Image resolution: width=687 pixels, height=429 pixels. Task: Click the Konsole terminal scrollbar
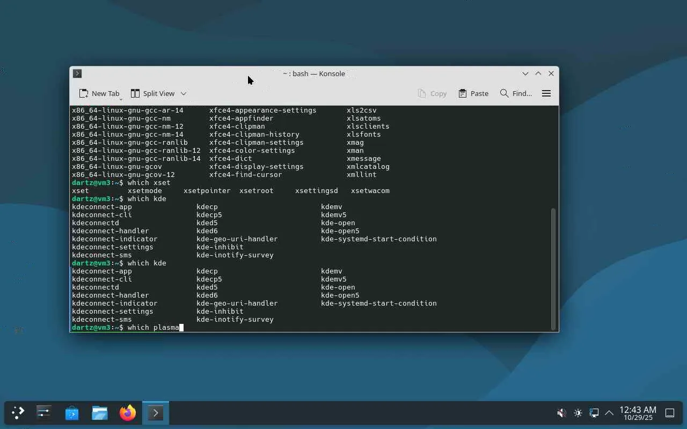click(554, 269)
